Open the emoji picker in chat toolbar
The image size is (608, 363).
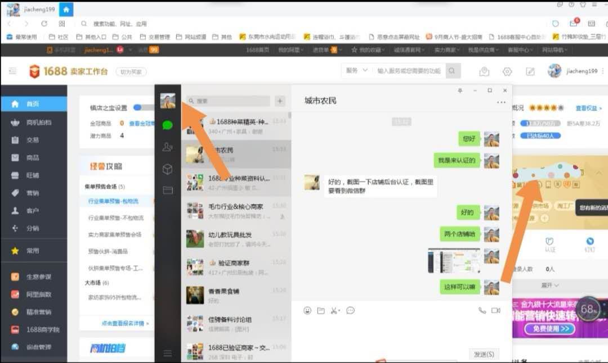[x=307, y=310]
